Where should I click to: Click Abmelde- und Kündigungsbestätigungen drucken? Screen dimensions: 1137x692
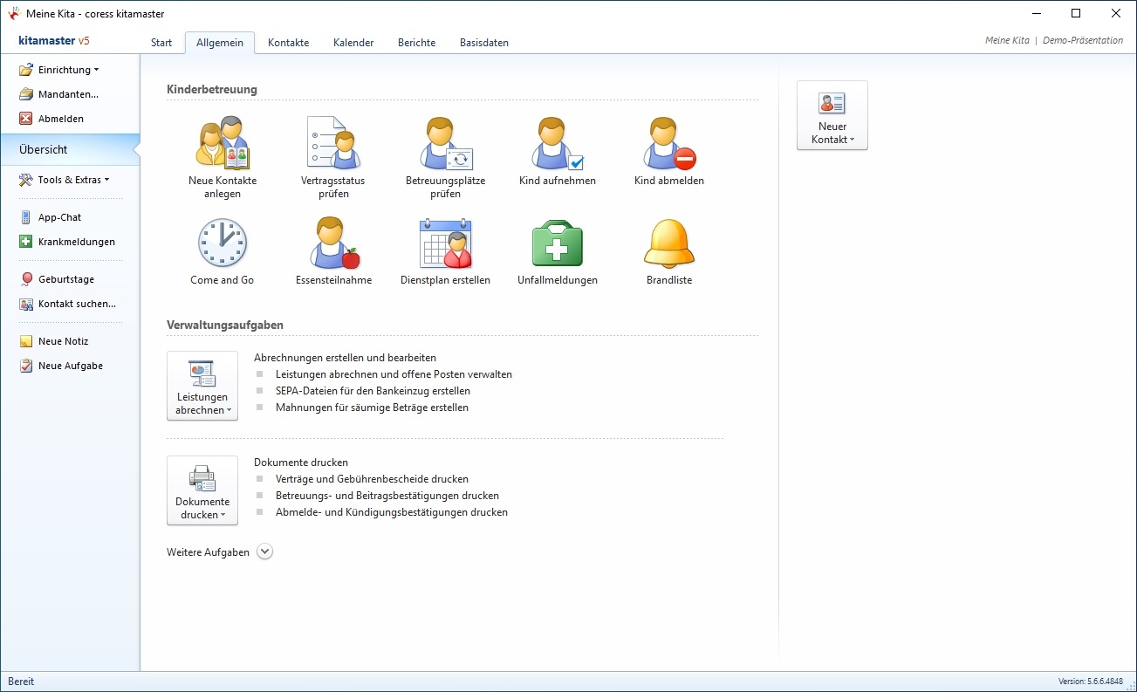[392, 512]
